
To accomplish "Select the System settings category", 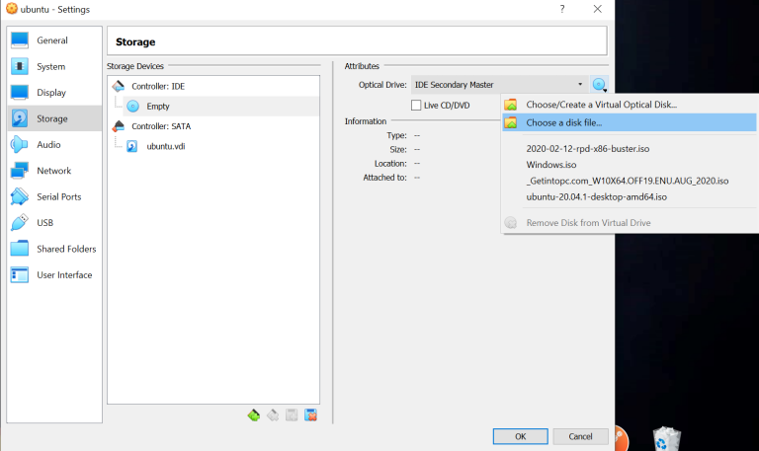I will [50, 67].
